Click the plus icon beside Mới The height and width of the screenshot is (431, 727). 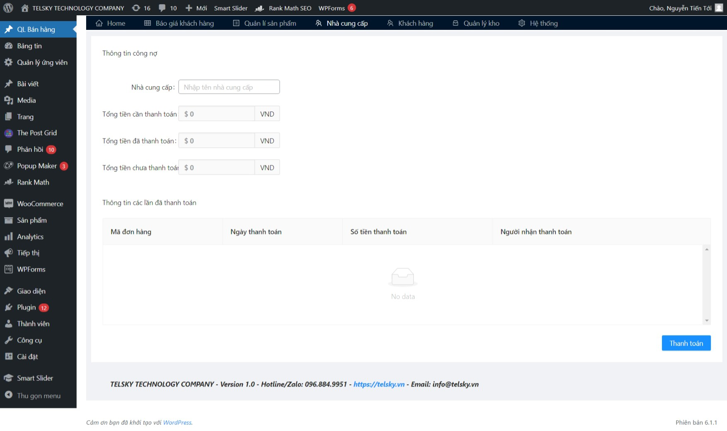188,8
